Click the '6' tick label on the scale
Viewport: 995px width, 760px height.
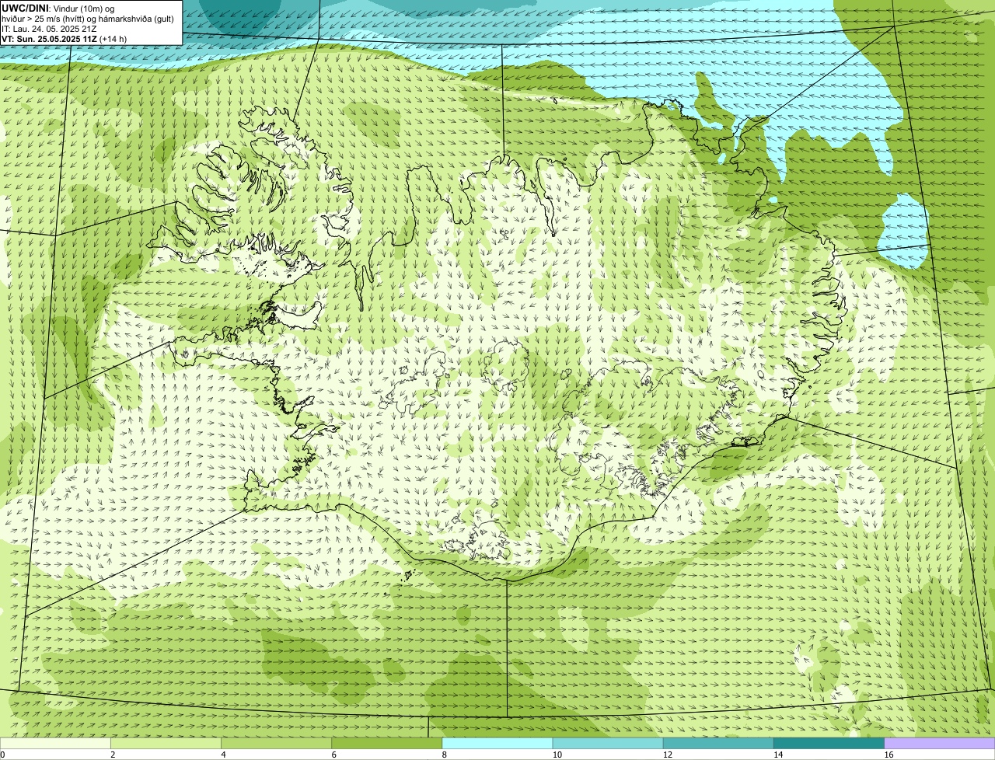point(333,755)
